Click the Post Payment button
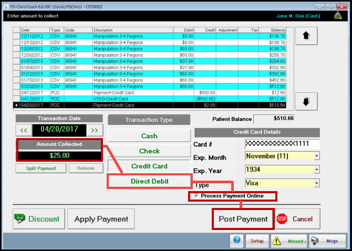The height and width of the screenshot is (251, 352). coord(243,219)
